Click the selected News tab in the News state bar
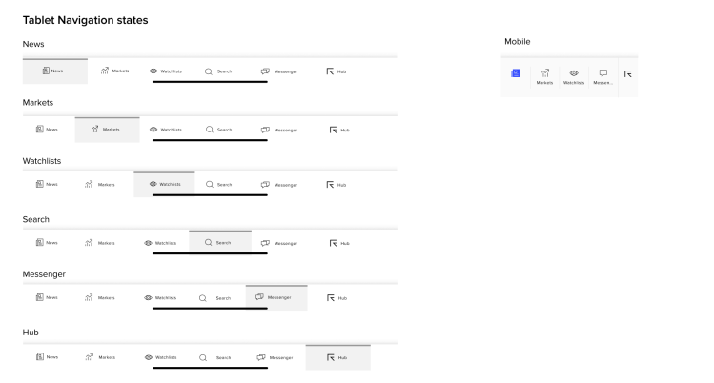Image resolution: width=714 pixels, height=383 pixels. [x=54, y=71]
